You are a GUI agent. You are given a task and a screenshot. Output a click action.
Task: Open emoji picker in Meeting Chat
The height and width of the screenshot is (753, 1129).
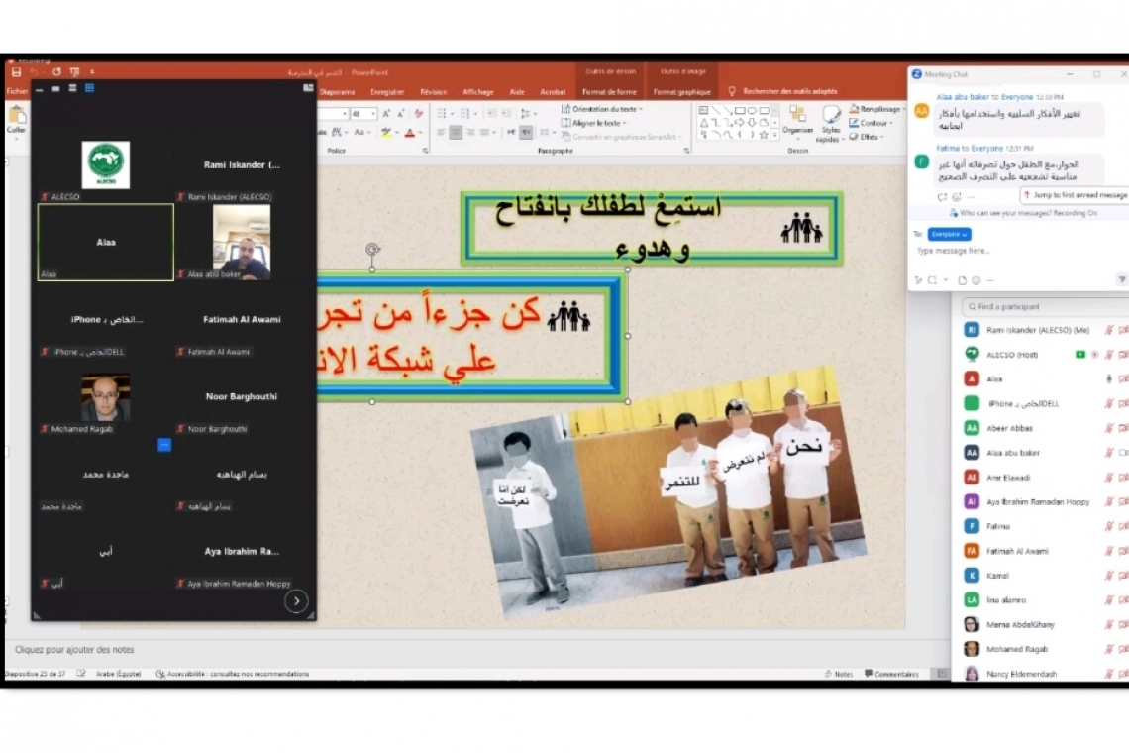(x=976, y=280)
